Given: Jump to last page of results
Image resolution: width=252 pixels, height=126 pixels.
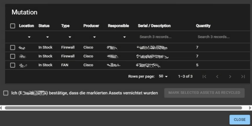Looking at the screenshot, I should pos(243,76).
